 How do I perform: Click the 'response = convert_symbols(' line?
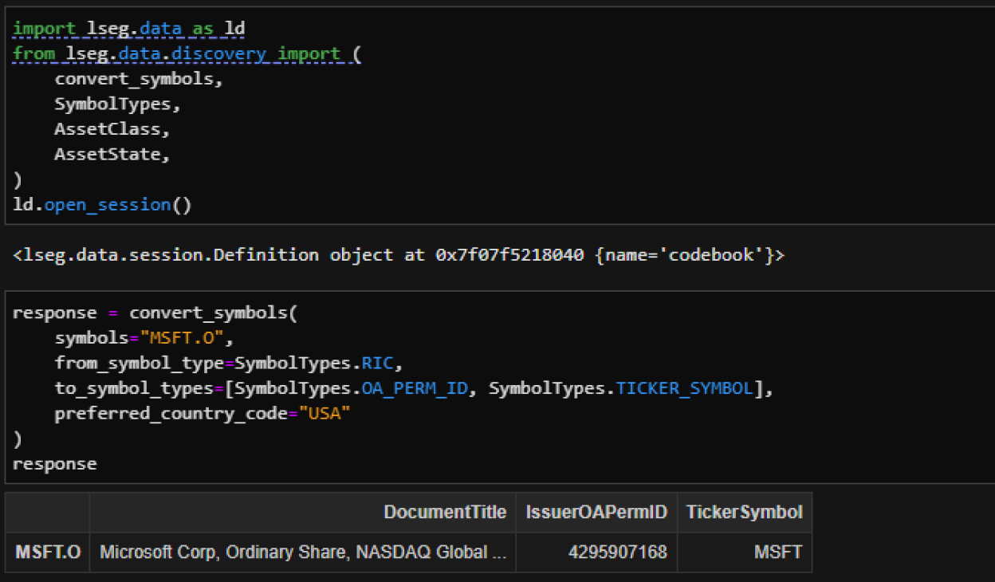pyautogui.click(x=155, y=313)
